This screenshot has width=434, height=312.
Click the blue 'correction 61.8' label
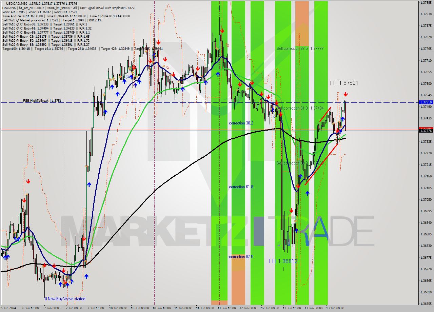(241, 187)
